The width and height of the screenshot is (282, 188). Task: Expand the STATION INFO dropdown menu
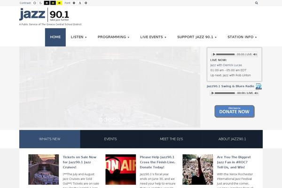coord(242,37)
